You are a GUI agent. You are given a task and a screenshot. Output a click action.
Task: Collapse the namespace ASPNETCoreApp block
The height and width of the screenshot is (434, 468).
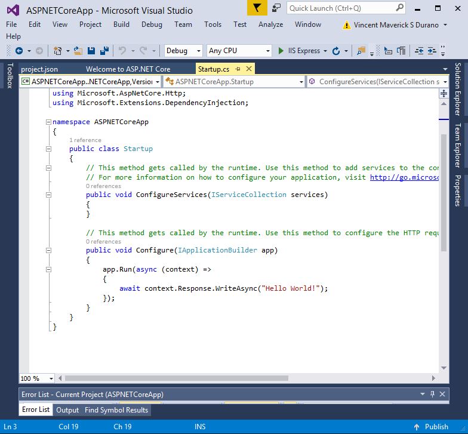[48, 122]
